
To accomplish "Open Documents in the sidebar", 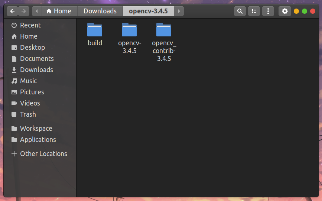I will [40, 59].
